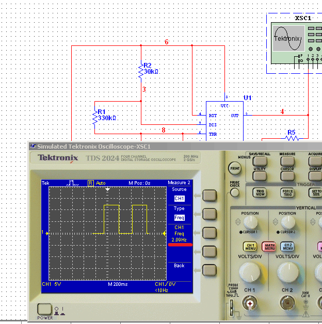Screen dimensions: 322x324
Task: Click the UTILITY menu button
Action: pos(260,176)
